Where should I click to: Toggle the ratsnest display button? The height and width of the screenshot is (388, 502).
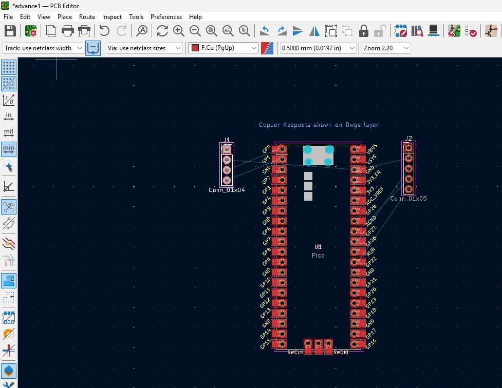[x=9, y=207]
